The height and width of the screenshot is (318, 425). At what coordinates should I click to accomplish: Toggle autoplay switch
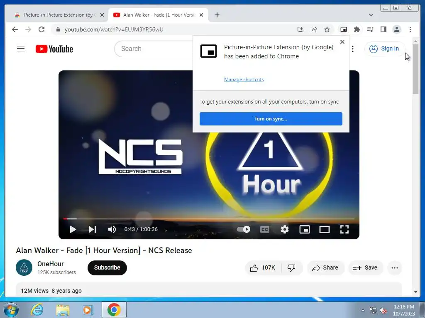(x=243, y=229)
